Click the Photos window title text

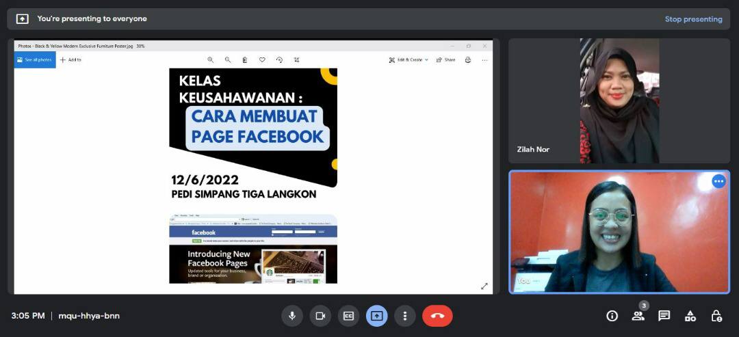click(x=81, y=46)
